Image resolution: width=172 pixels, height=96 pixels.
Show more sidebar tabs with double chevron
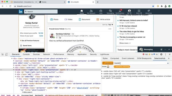pos(169,58)
